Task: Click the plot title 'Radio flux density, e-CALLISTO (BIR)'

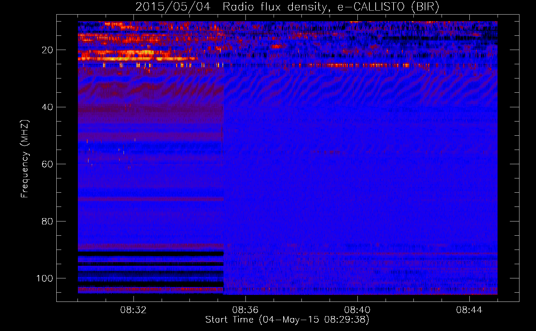Action: click(x=331, y=7)
